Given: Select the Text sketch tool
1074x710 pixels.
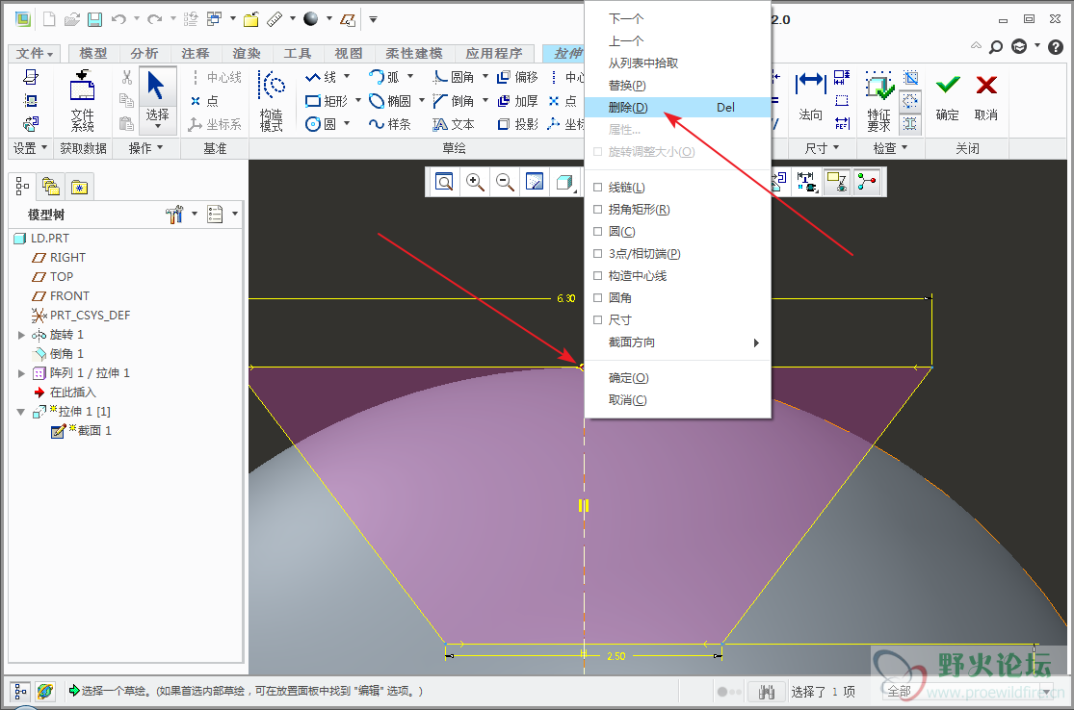Looking at the screenshot, I should pos(454,124).
